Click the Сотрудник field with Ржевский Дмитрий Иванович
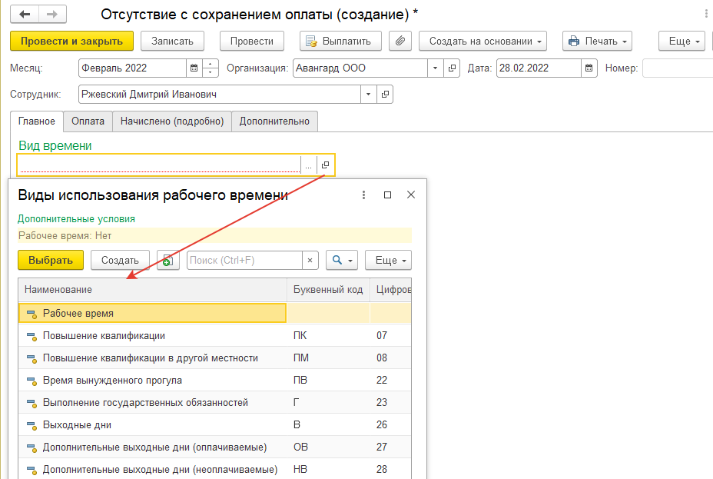 [x=220, y=94]
